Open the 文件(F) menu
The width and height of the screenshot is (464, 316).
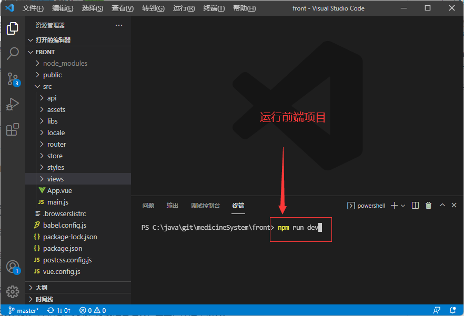click(x=33, y=8)
